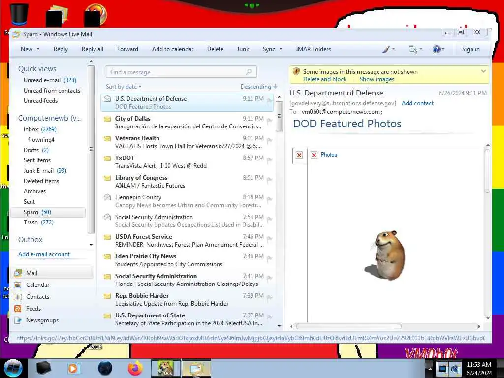This screenshot has height=378, width=504.
Task: Select the frowning4 subfolder
Action: tap(41, 139)
